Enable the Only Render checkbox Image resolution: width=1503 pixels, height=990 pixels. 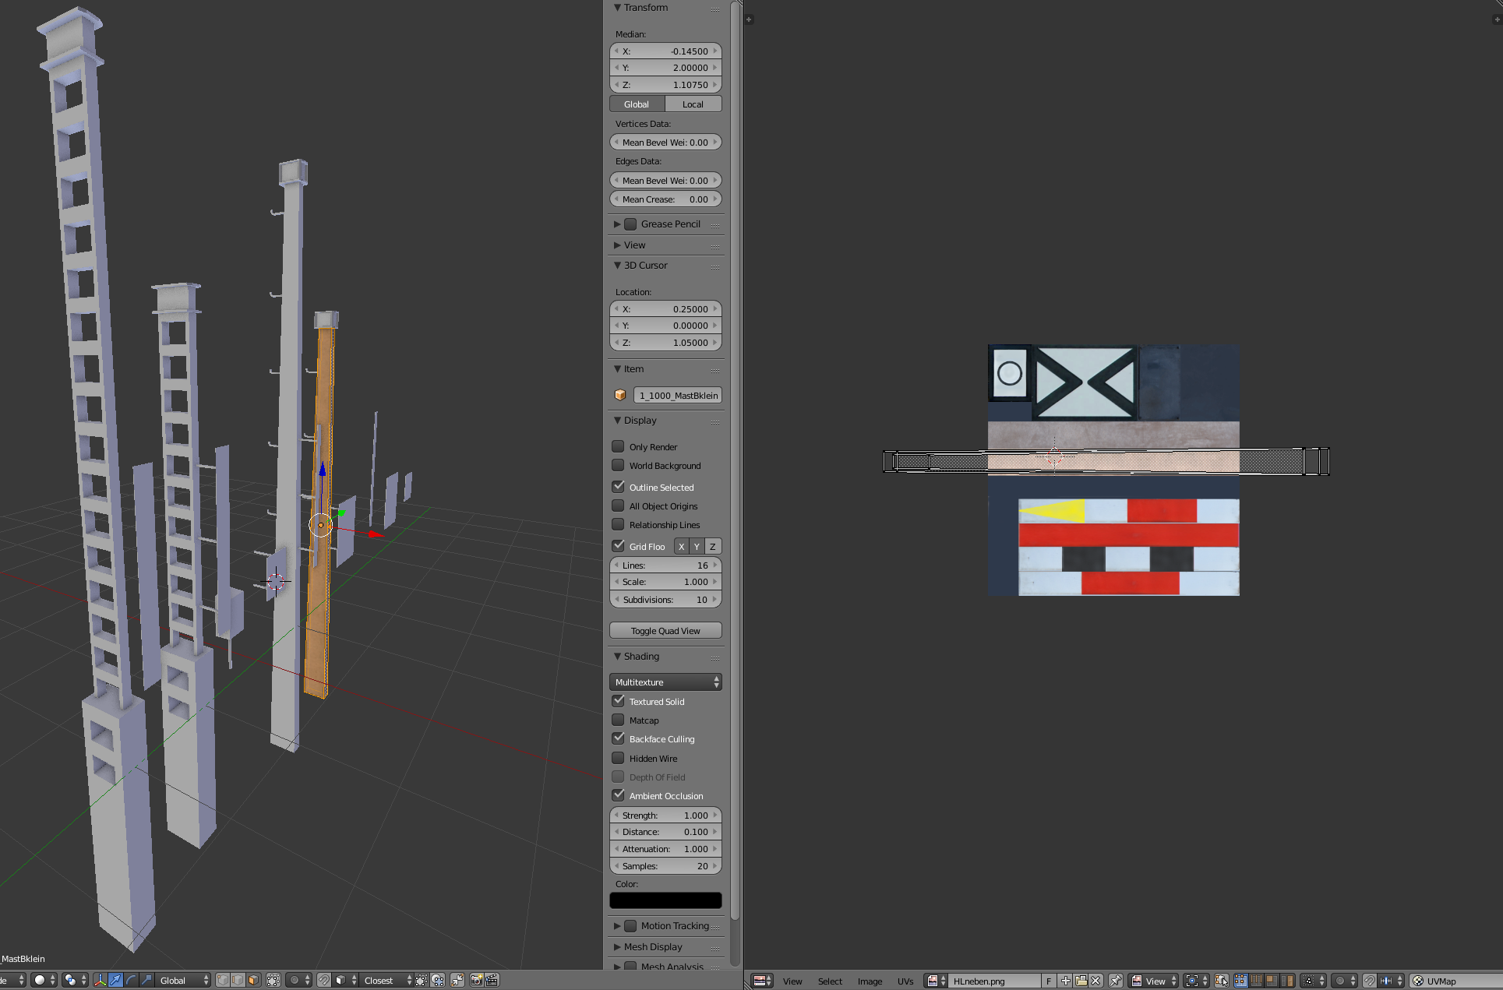coord(619,446)
